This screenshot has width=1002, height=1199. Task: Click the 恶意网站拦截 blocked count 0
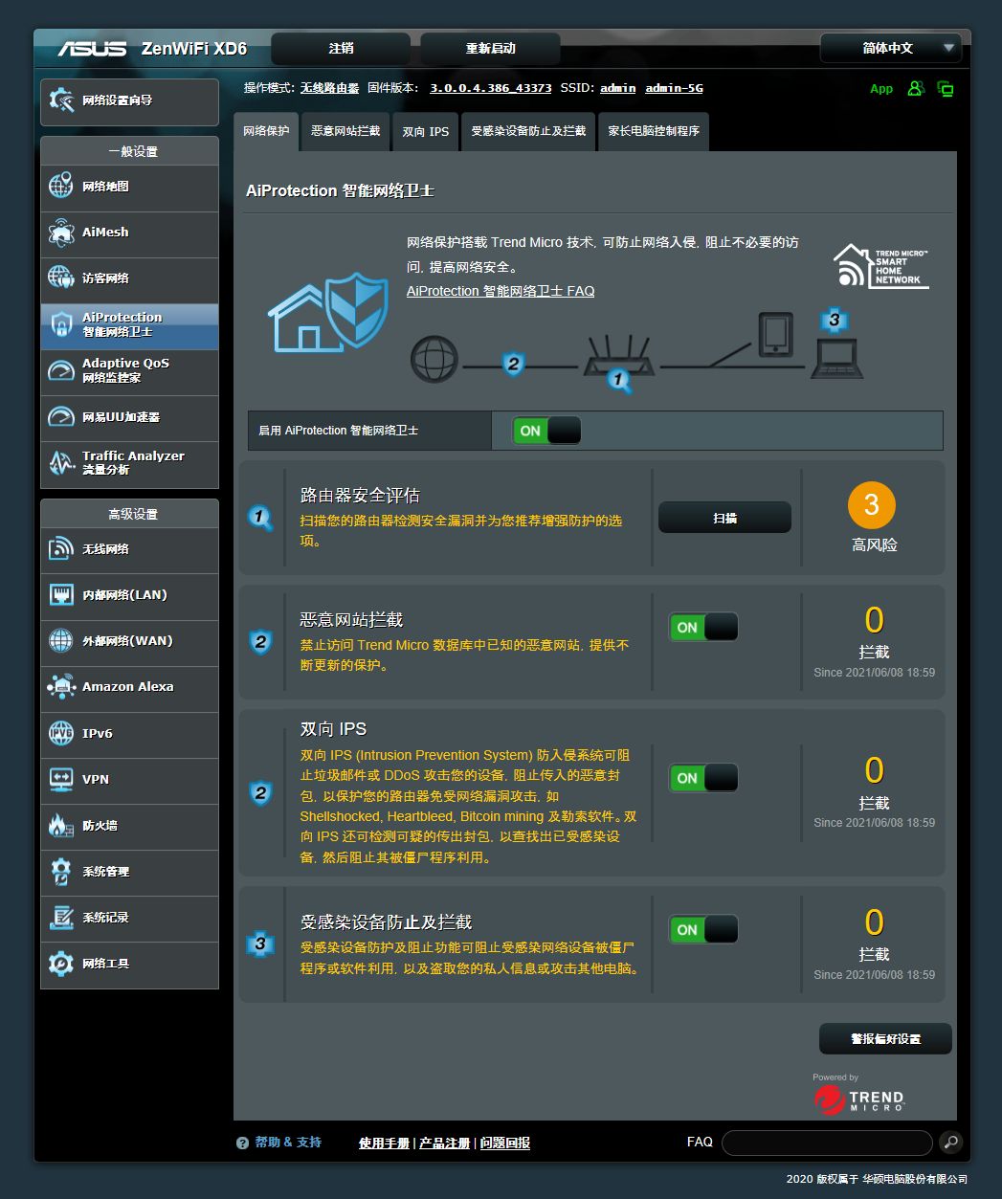tap(874, 620)
